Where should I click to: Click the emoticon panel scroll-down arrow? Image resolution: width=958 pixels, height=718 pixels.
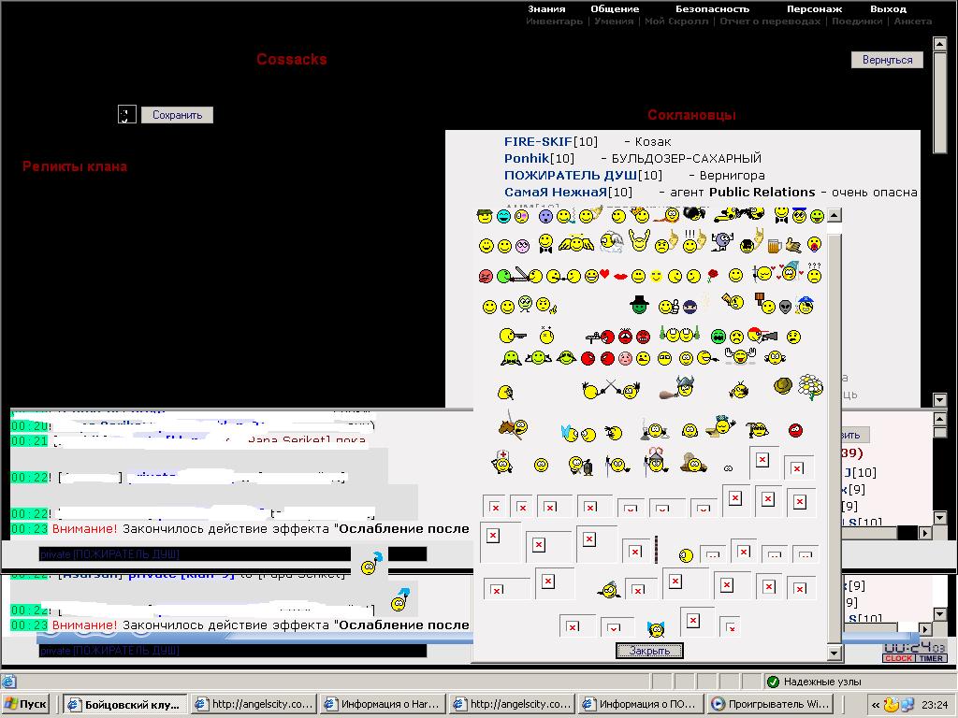835,653
